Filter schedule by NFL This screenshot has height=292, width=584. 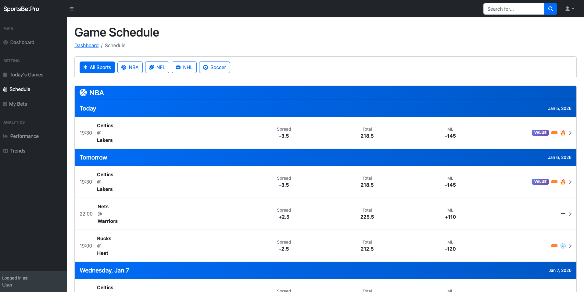tap(157, 67)
